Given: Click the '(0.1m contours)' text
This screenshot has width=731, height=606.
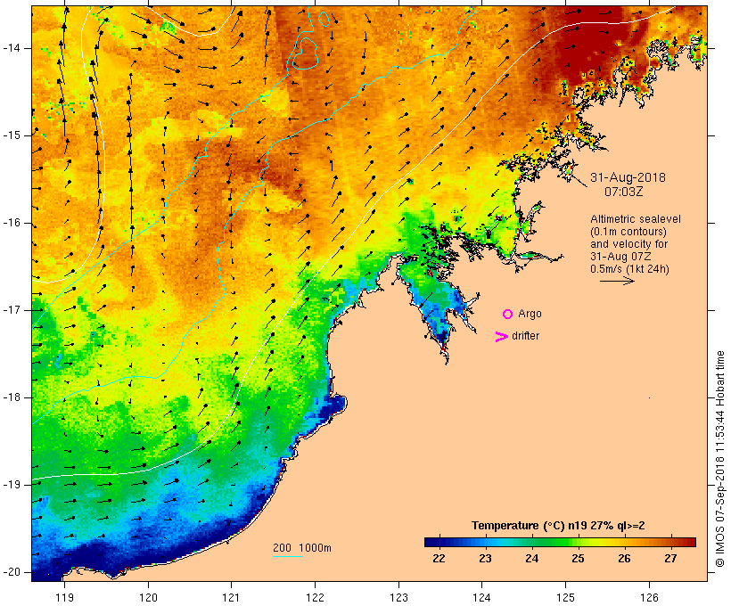Looking at the screenshot, I should 628,232.
